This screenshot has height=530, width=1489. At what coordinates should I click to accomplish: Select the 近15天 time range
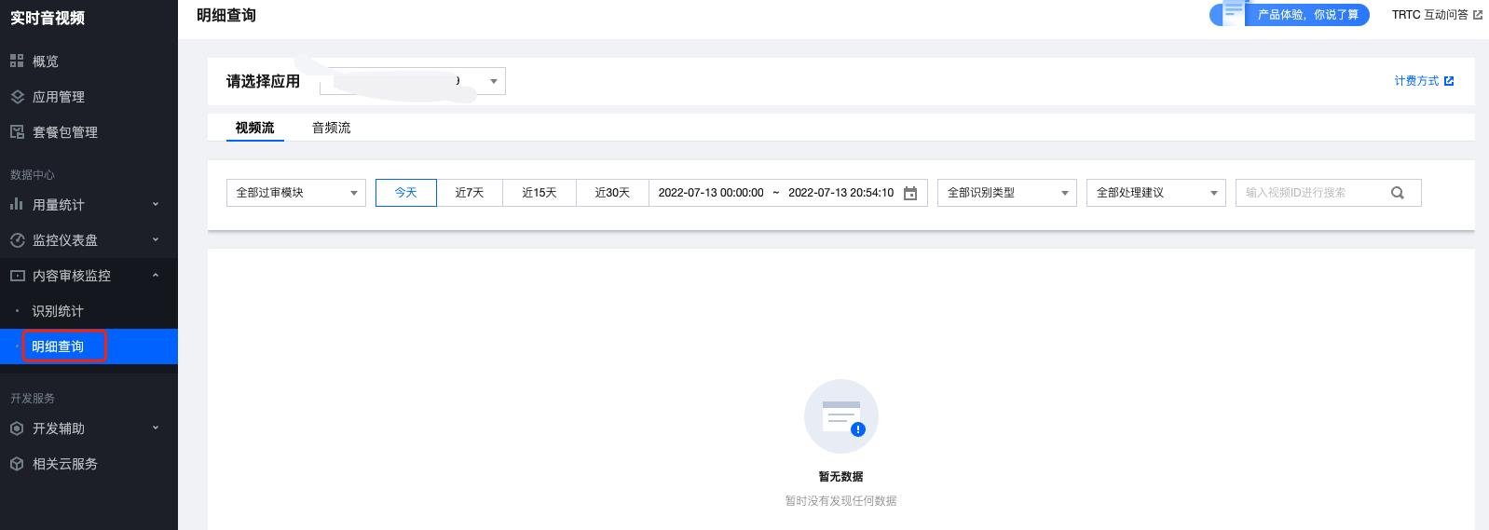(x=540, y=193)
